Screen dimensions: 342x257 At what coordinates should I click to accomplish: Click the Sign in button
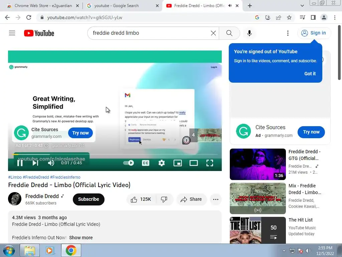[x=314, y=33]
